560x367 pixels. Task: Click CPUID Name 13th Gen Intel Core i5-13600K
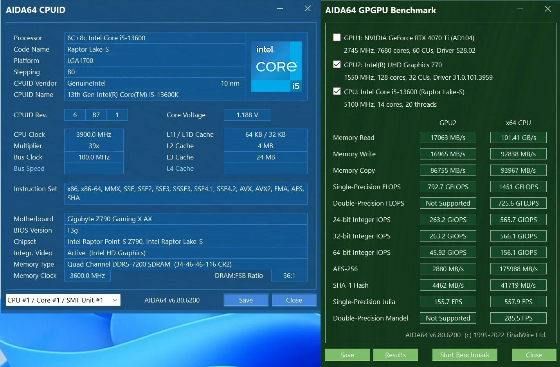point(155,95)
